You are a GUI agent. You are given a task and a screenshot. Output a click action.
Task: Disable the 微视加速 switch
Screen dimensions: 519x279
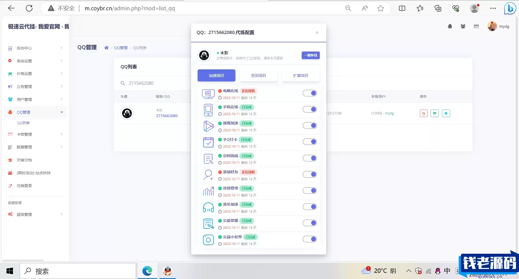(310, 126)
